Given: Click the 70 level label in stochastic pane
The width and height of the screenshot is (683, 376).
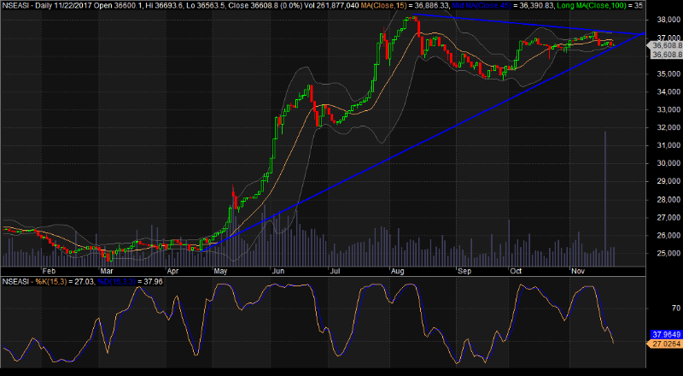Looking at the screenshot, I should point(676,308).
